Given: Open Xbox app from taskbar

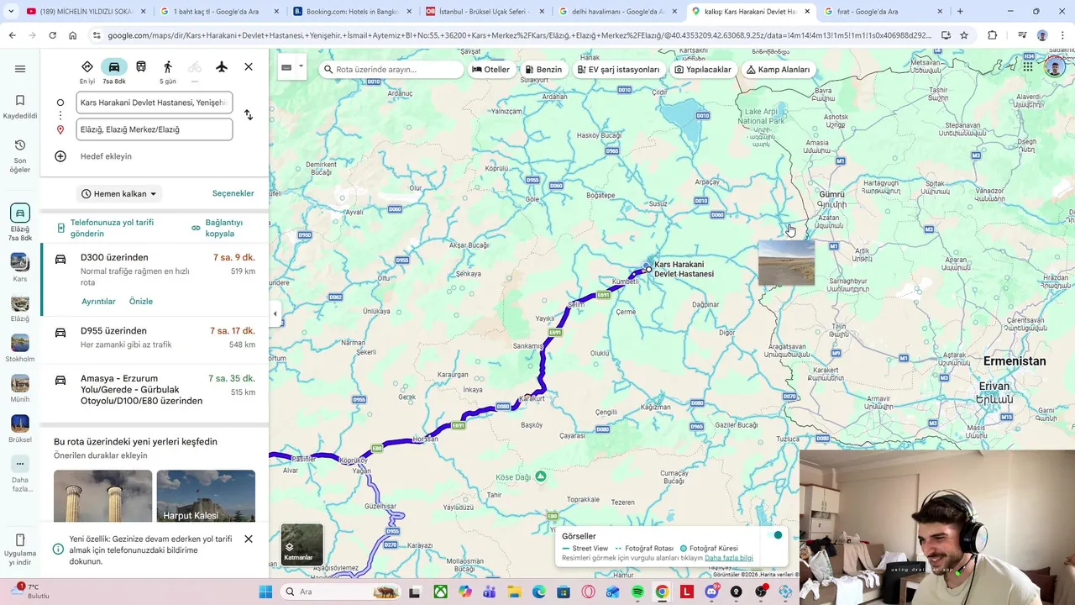Looking at the screenshot, I should point(440,592).
